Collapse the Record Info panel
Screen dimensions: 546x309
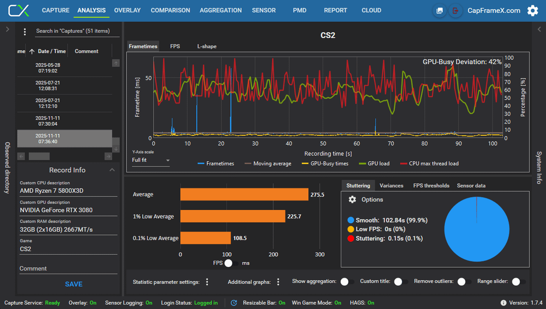(112, 170)
